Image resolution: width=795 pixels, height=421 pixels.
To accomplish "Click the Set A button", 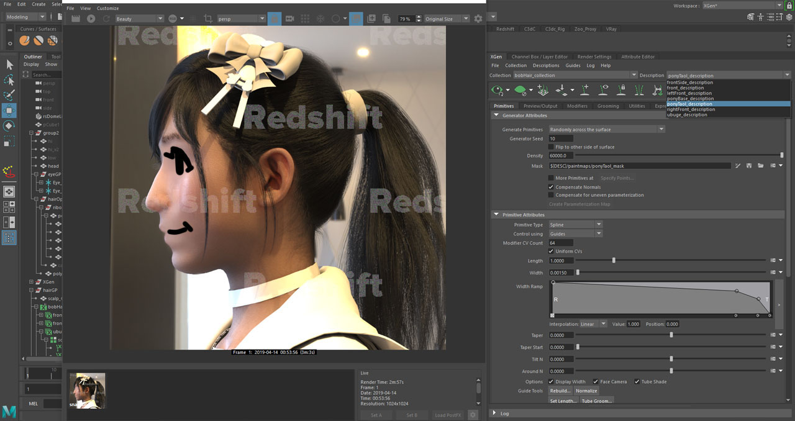I will point(376,415).
